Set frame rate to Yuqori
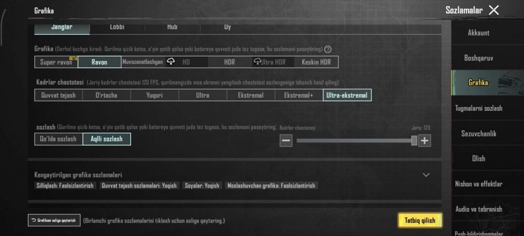The height and width of the screenshot is (236, 524). pos(155,95)
